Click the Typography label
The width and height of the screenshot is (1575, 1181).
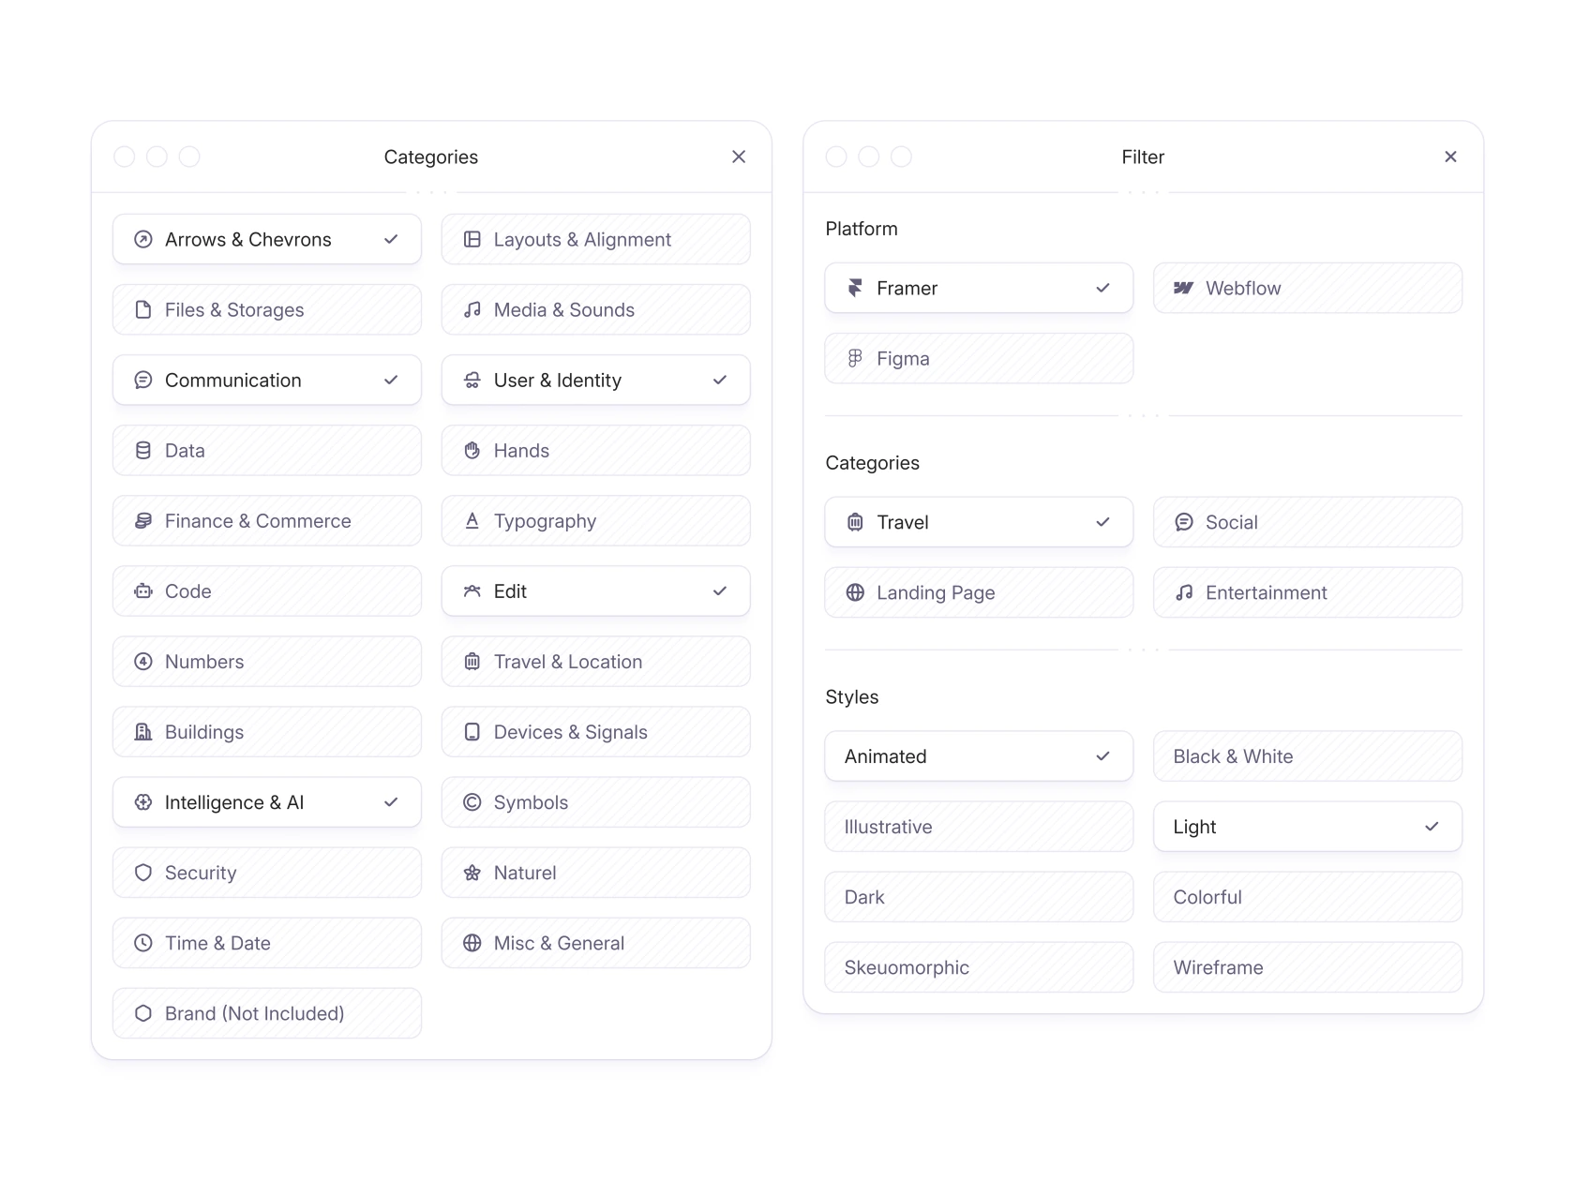click(545, 521)
